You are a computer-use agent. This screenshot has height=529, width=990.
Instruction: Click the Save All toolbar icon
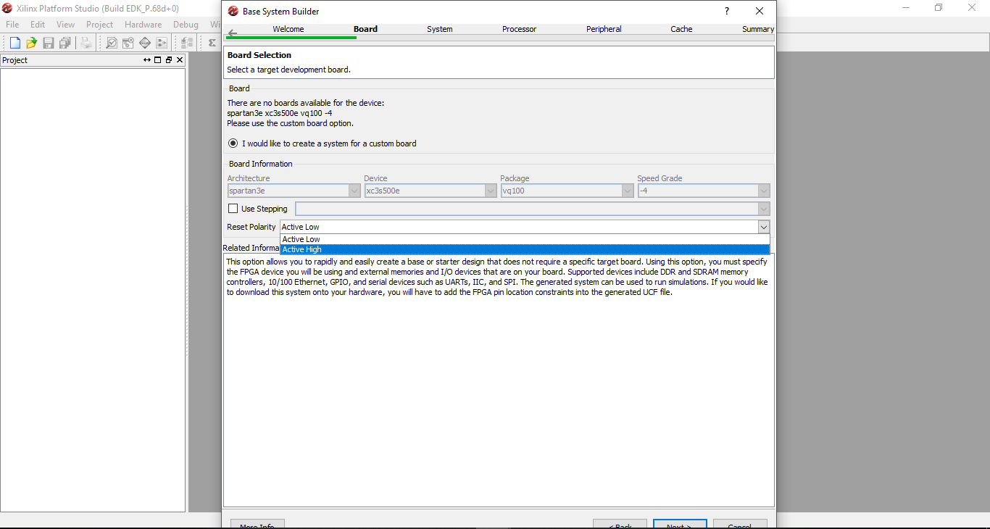click(65, 43)
